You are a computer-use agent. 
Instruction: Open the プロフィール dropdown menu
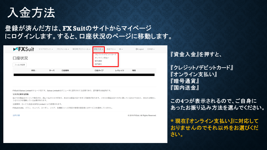pos(63,49)
